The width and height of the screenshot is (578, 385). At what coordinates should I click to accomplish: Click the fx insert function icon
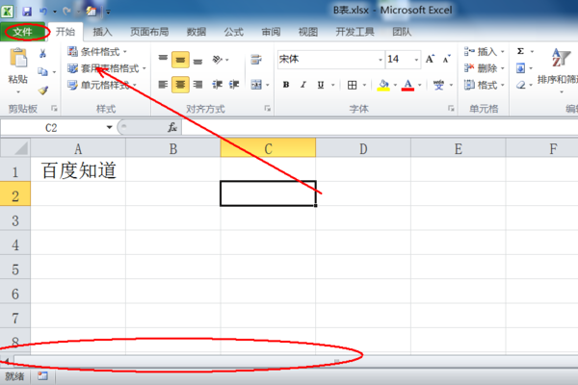pyautogui.click(x=172, y=127)
